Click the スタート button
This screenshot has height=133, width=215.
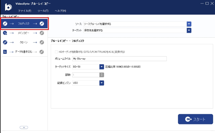pyautogui.click(x=195, y=119)
